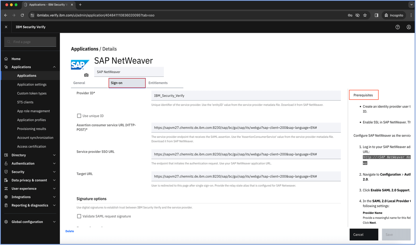Viewport: 417px width, 246px height.
Task: Expand the Authentication section chevron
Action: (x=54, y=163)
